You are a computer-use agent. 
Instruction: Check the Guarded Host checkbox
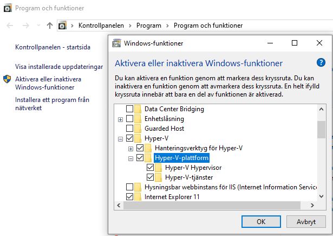(129, 129)
